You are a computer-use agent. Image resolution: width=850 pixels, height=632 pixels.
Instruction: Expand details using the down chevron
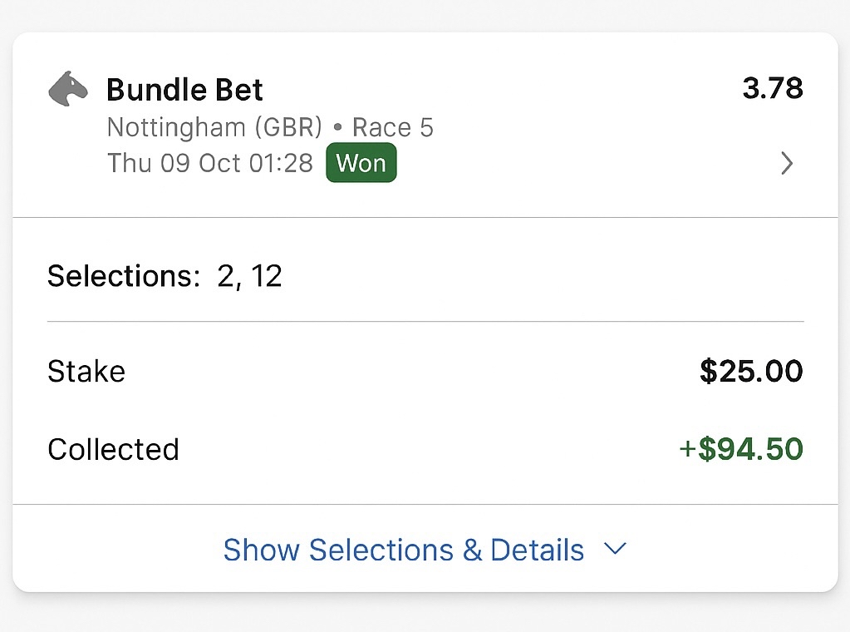615,549
